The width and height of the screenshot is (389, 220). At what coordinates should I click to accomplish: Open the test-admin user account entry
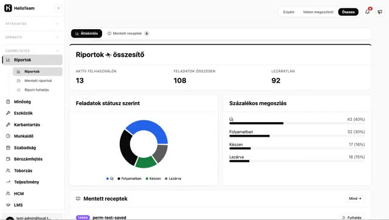click(32, 218)
